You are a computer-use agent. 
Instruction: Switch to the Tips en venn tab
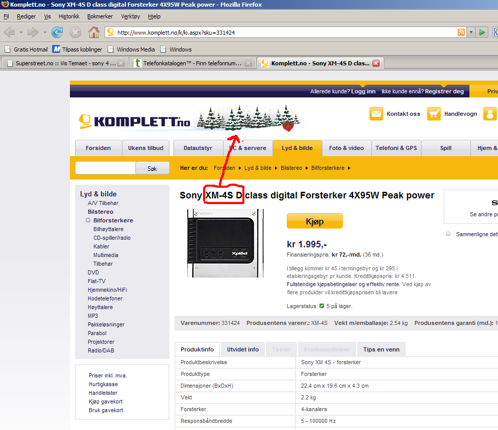coord(382,349)
